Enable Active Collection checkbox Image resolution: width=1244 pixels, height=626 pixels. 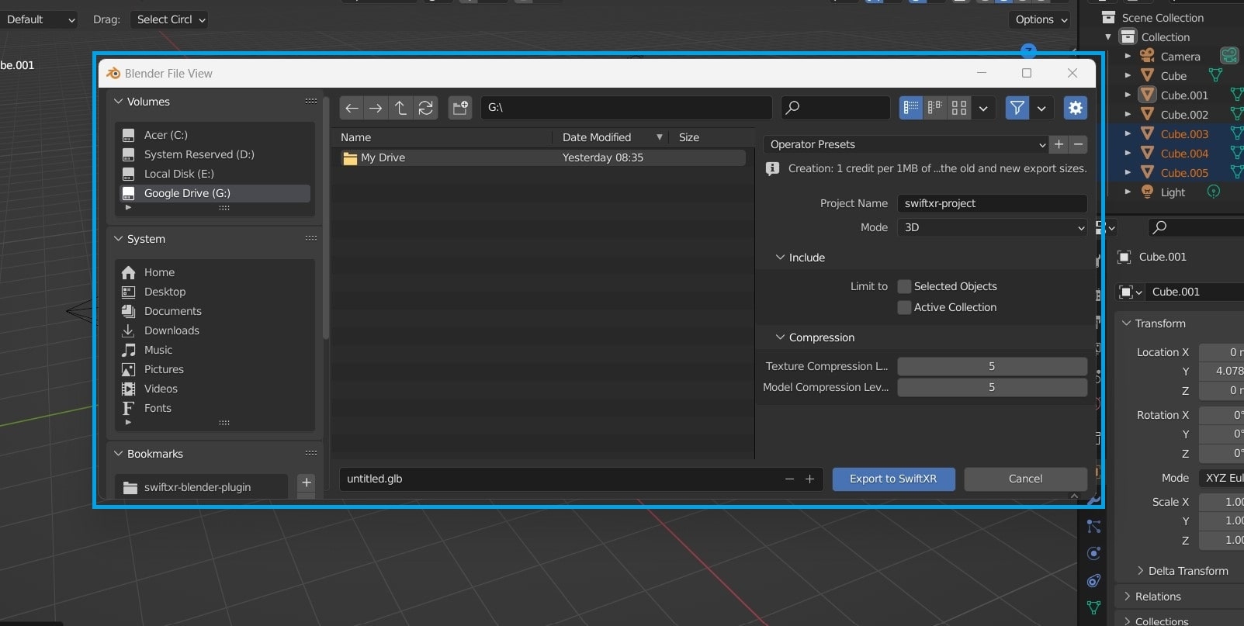tap(904, 307)
